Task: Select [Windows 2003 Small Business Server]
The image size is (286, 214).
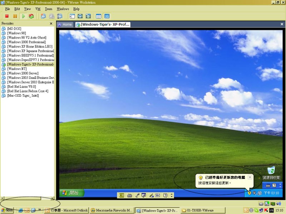Action: (31, 78)
